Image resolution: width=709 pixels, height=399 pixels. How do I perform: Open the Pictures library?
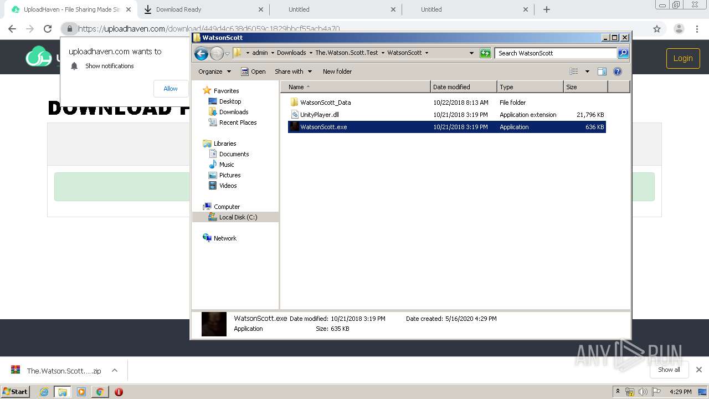(230, 175)
